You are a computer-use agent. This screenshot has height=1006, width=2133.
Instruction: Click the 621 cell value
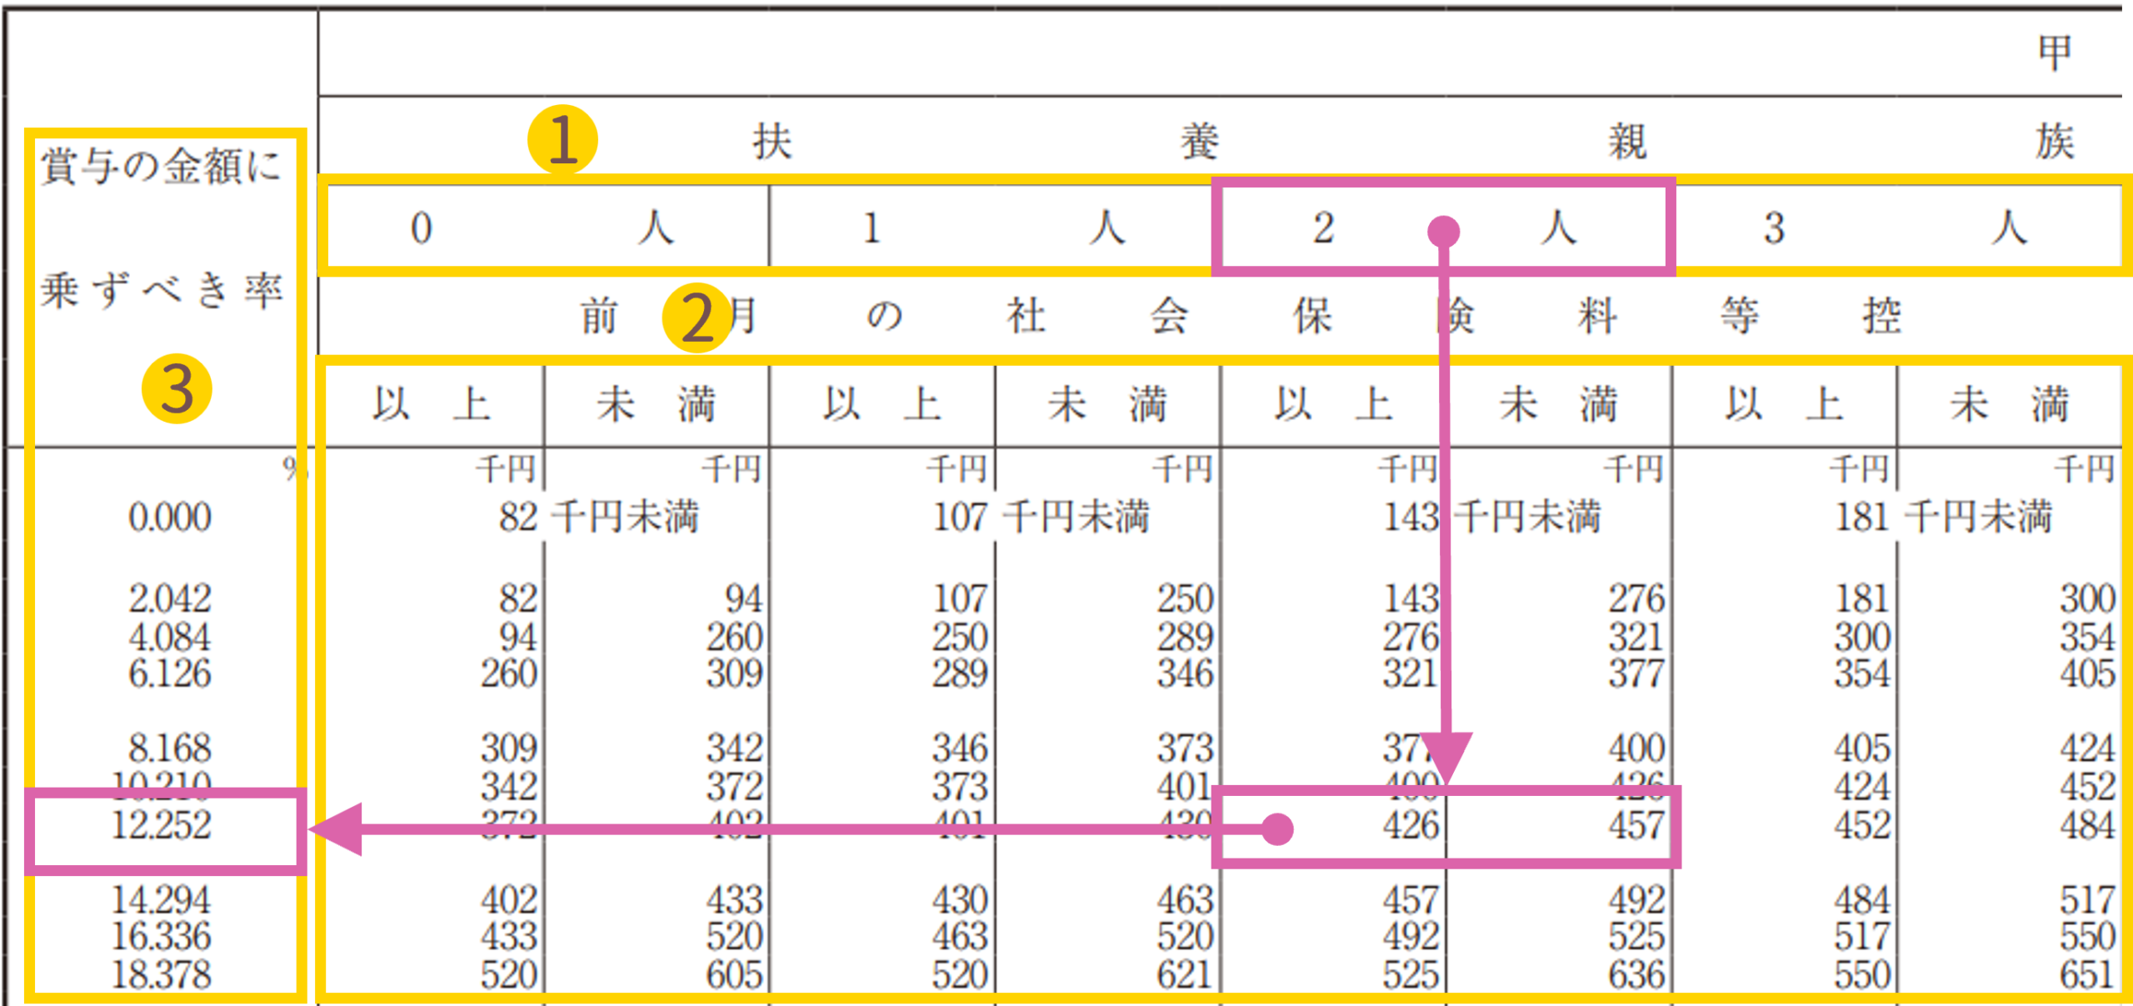click(1185, 974)
